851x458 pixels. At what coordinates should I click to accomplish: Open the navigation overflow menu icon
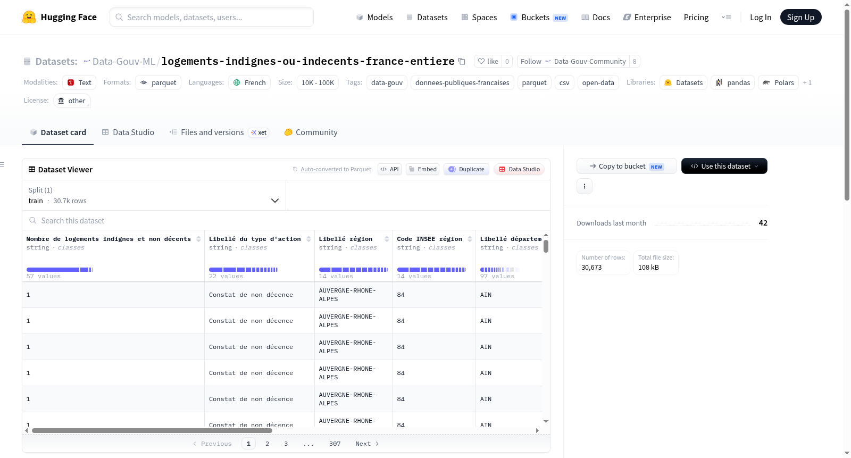click(x=726, y=18)
